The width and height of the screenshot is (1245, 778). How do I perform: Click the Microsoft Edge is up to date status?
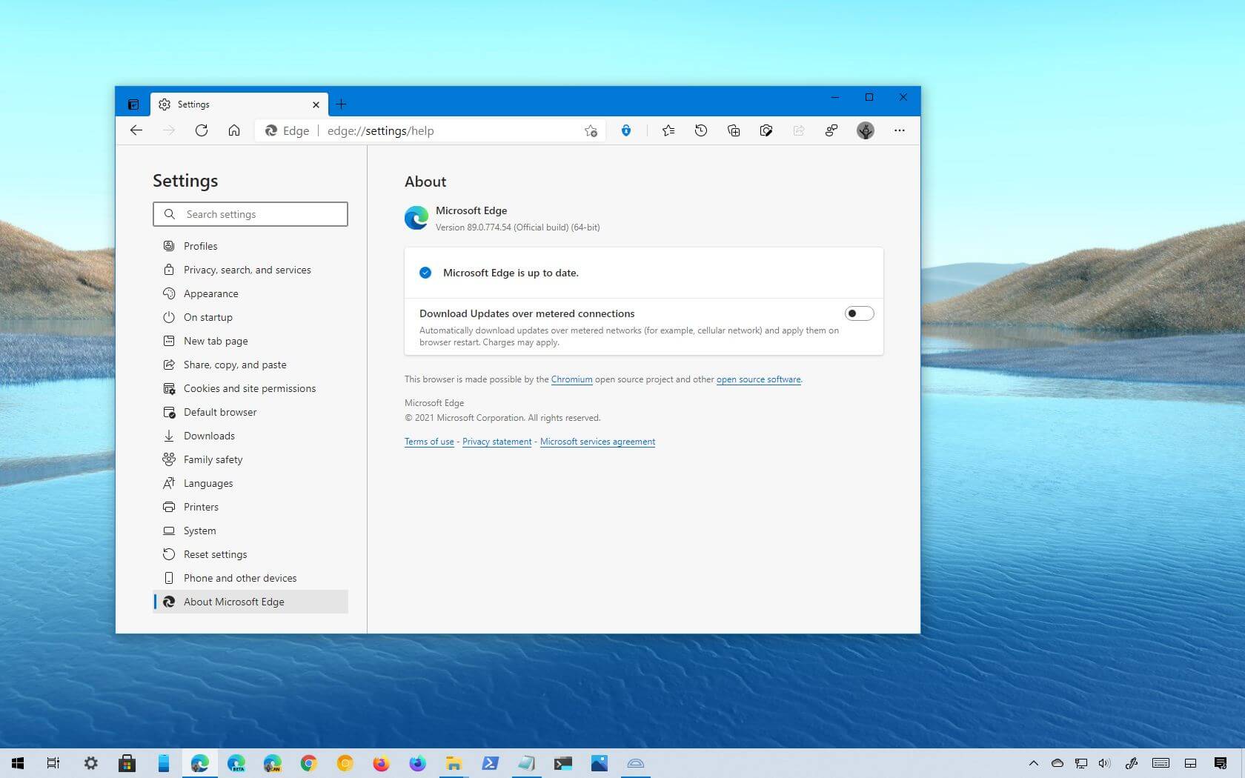[x=511, y=273]
